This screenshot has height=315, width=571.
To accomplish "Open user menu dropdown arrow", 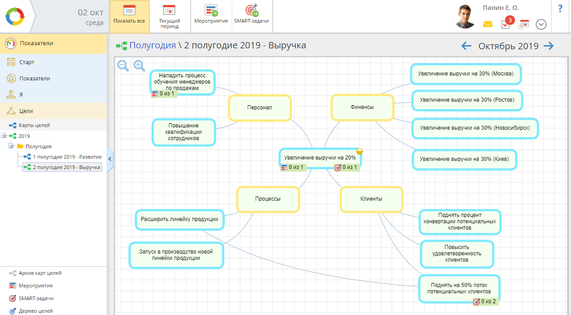I will [541, 24].
